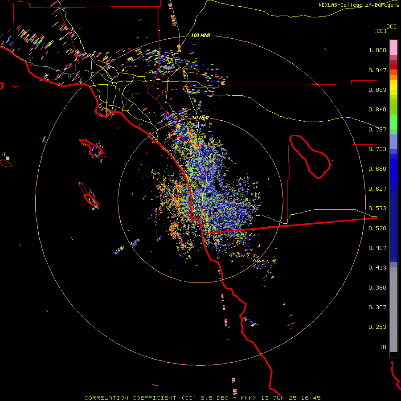Click the 0.360 color scale value
Screen dimensions: 401x401
point(377,288)
